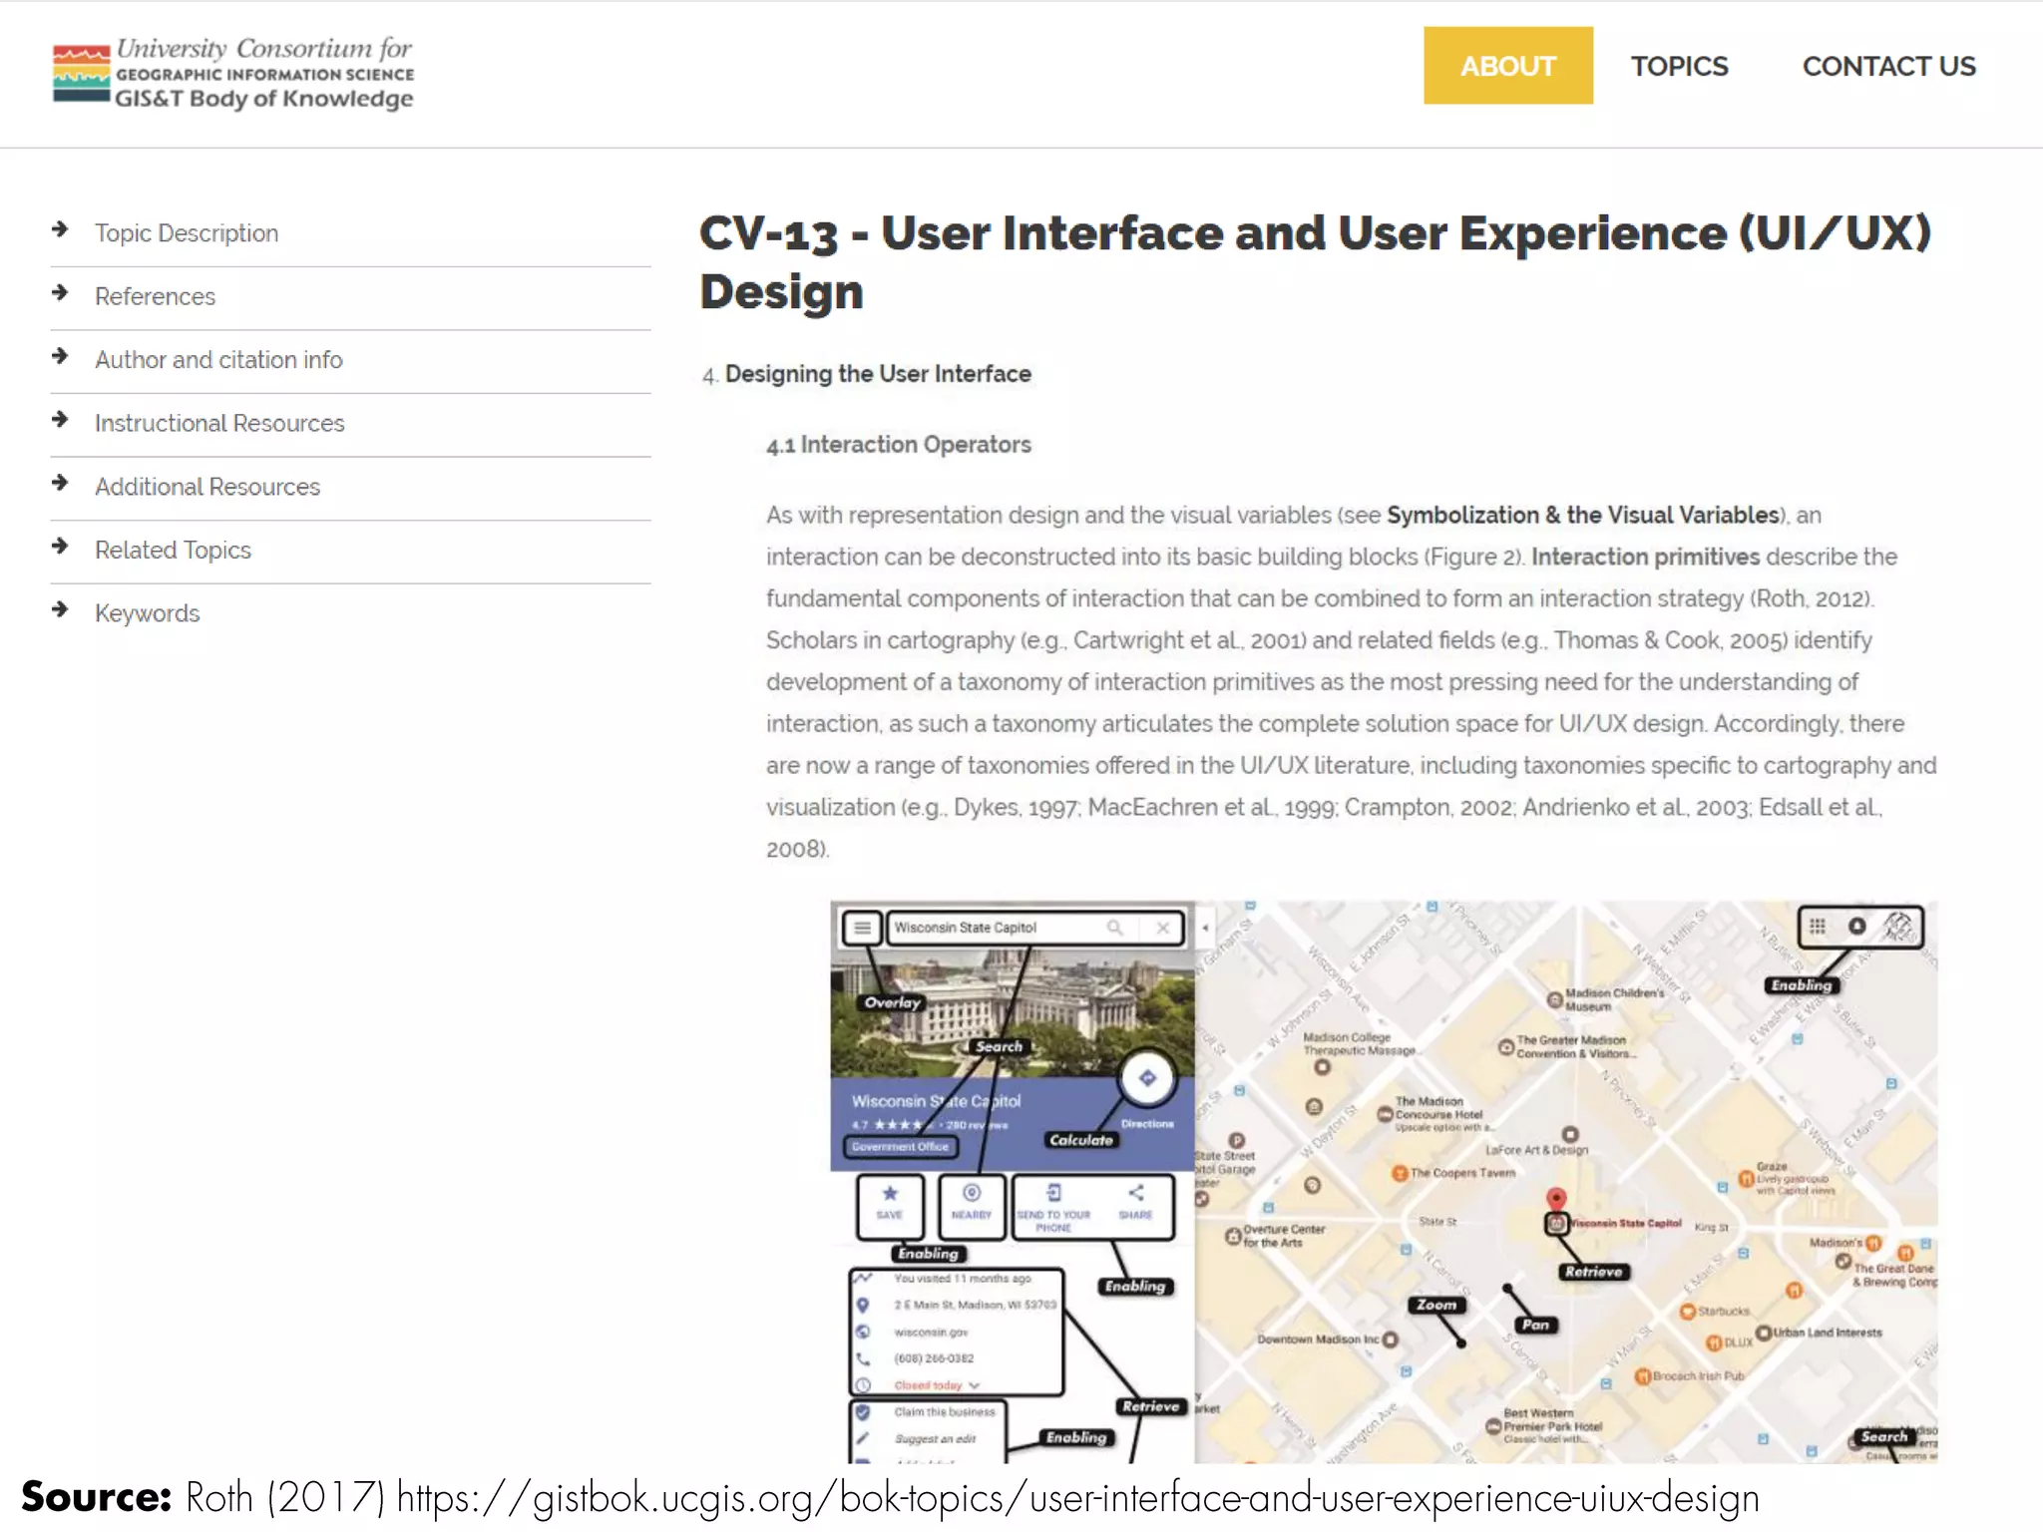The height and width of the screenshot is (1532, 2043).
Task: Expand the Topic Description section
Action: pyautogui.click(x=187, y=233)
